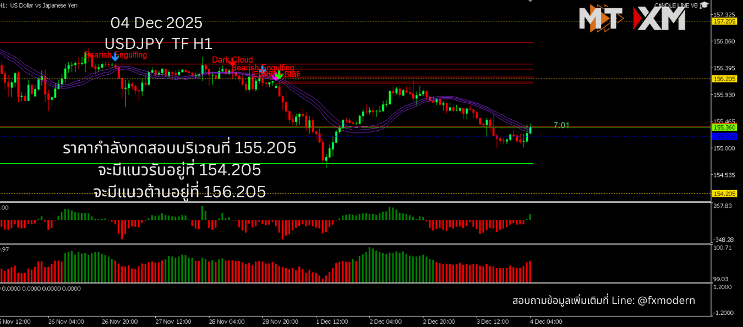Select the yellow 154.205 support price label
This screenshot has width=743, height=327.
(724, 193)
